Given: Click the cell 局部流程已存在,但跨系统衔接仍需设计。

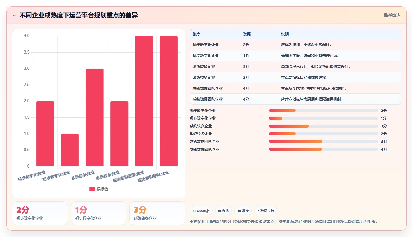Looking at the screenshot, I should (x=316, y=67).
